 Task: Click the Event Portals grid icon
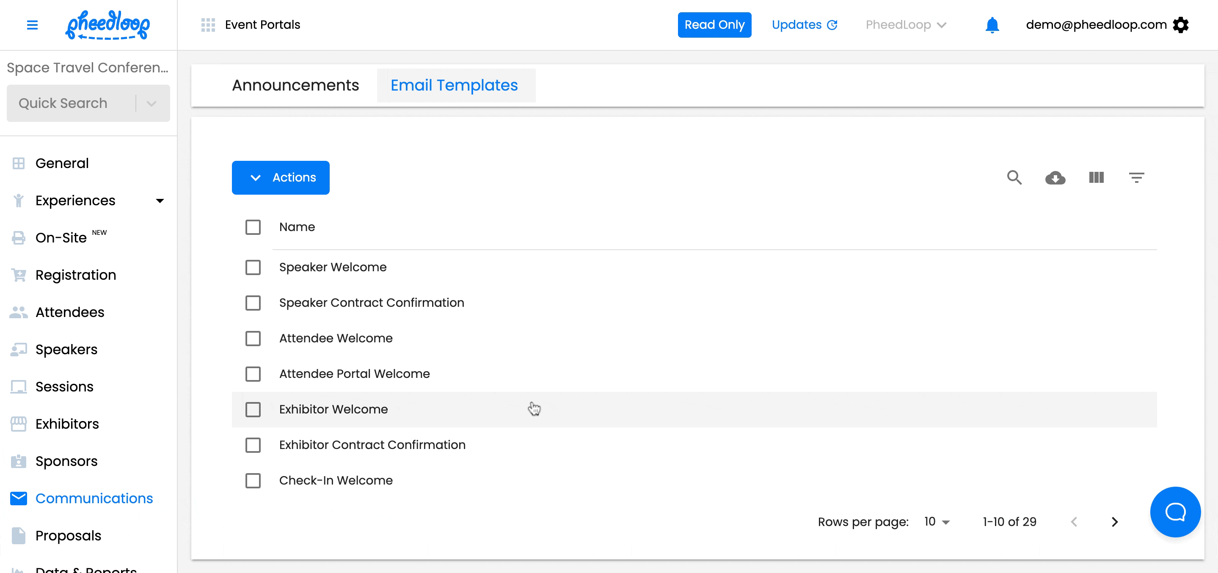[x=208, y=25]
